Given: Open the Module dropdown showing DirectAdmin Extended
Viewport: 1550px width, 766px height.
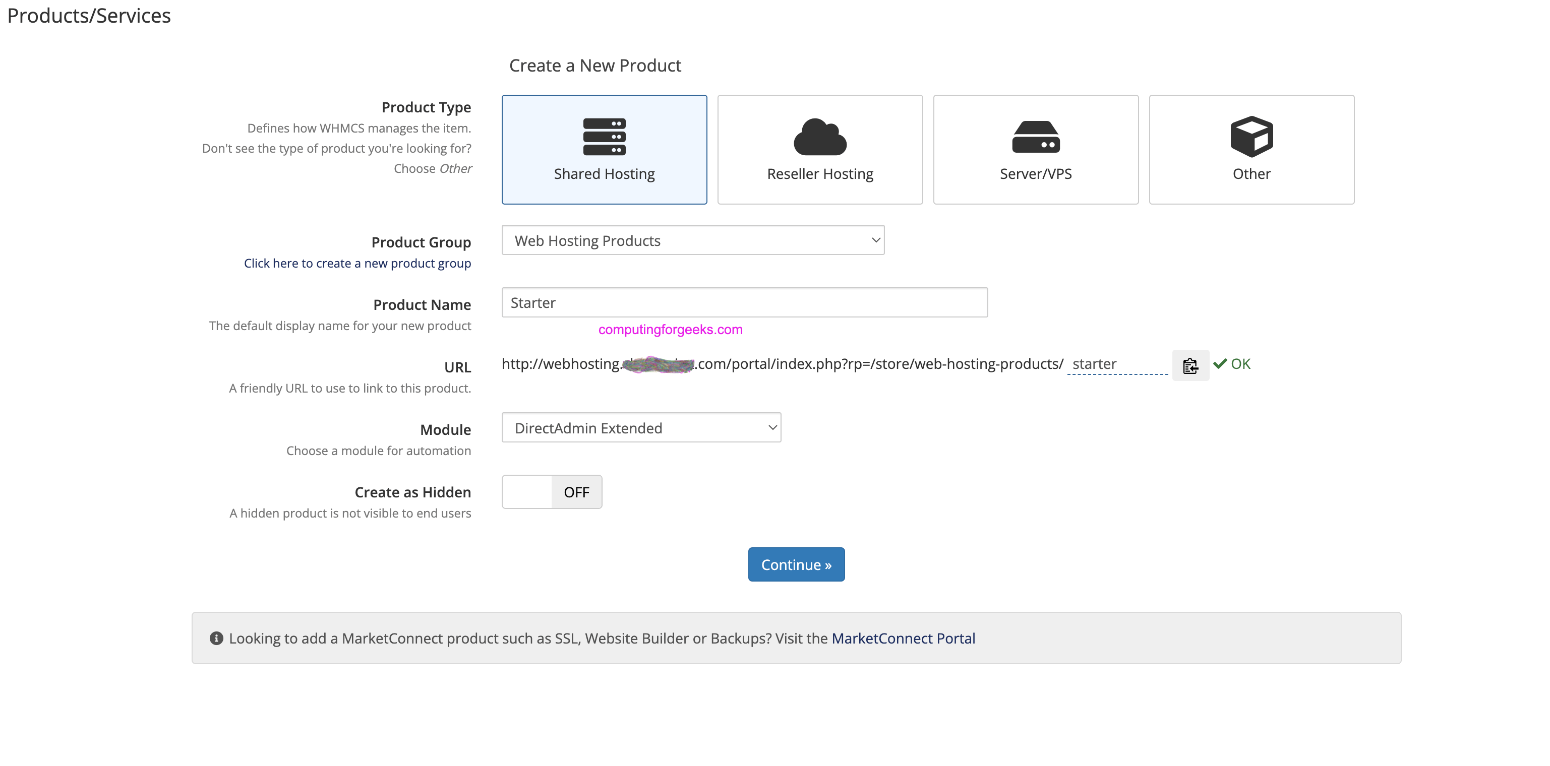Looking at the screenshot, I should [641, 427].
